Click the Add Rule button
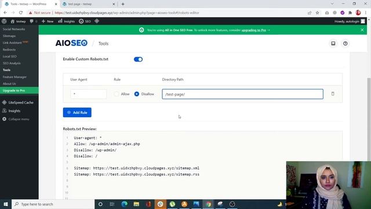This screenshot has height=209, width=371. [77, 112]
